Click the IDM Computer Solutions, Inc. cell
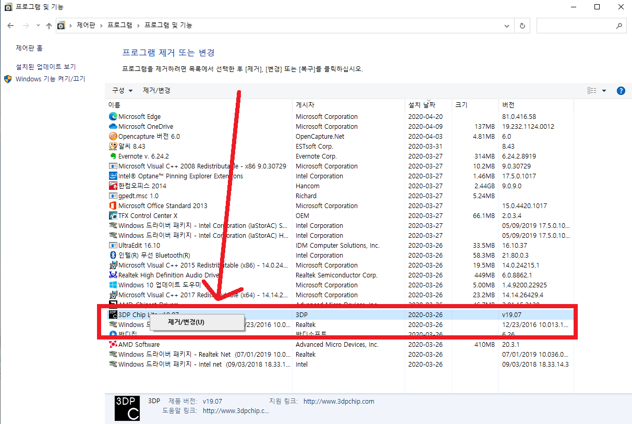Screen dimensions: 632x424 click(337, 246)
